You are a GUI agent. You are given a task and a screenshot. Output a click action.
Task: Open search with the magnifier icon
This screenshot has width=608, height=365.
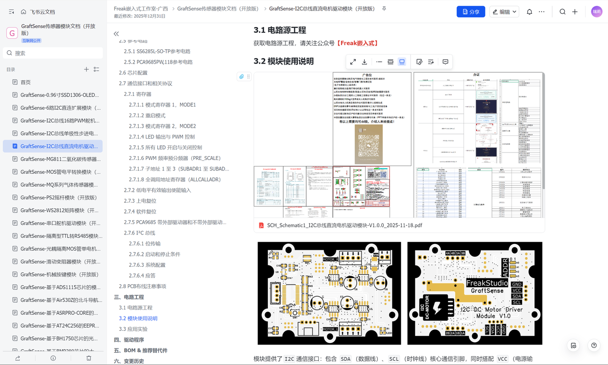click(x=562, y=12)
